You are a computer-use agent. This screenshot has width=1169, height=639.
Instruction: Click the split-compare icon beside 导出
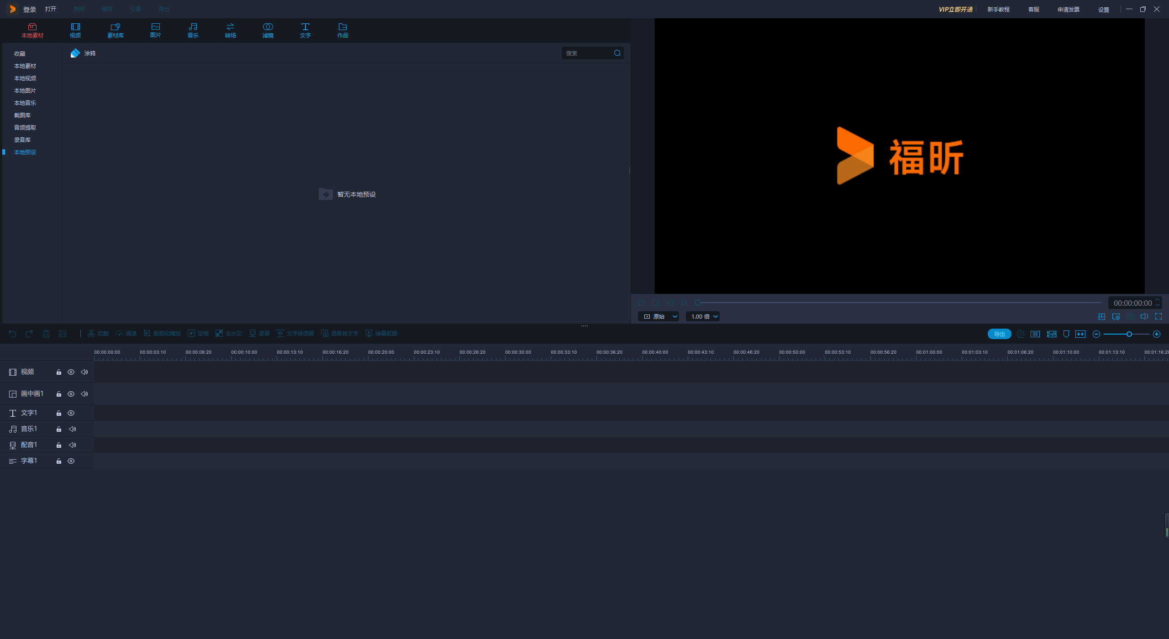tap(1035, 334)
